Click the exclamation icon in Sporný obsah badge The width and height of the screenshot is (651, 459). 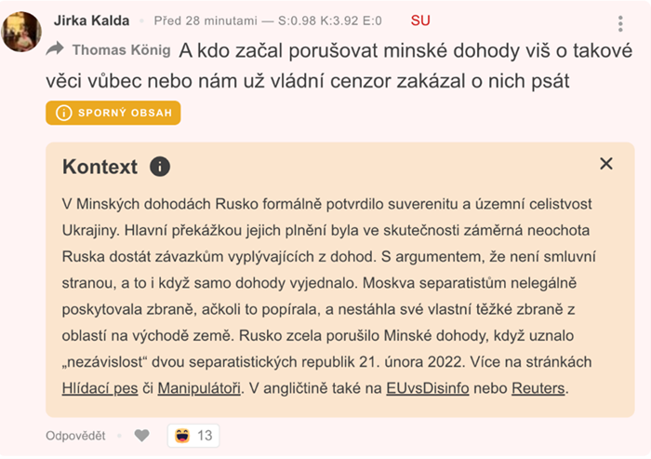pos(63,113)
